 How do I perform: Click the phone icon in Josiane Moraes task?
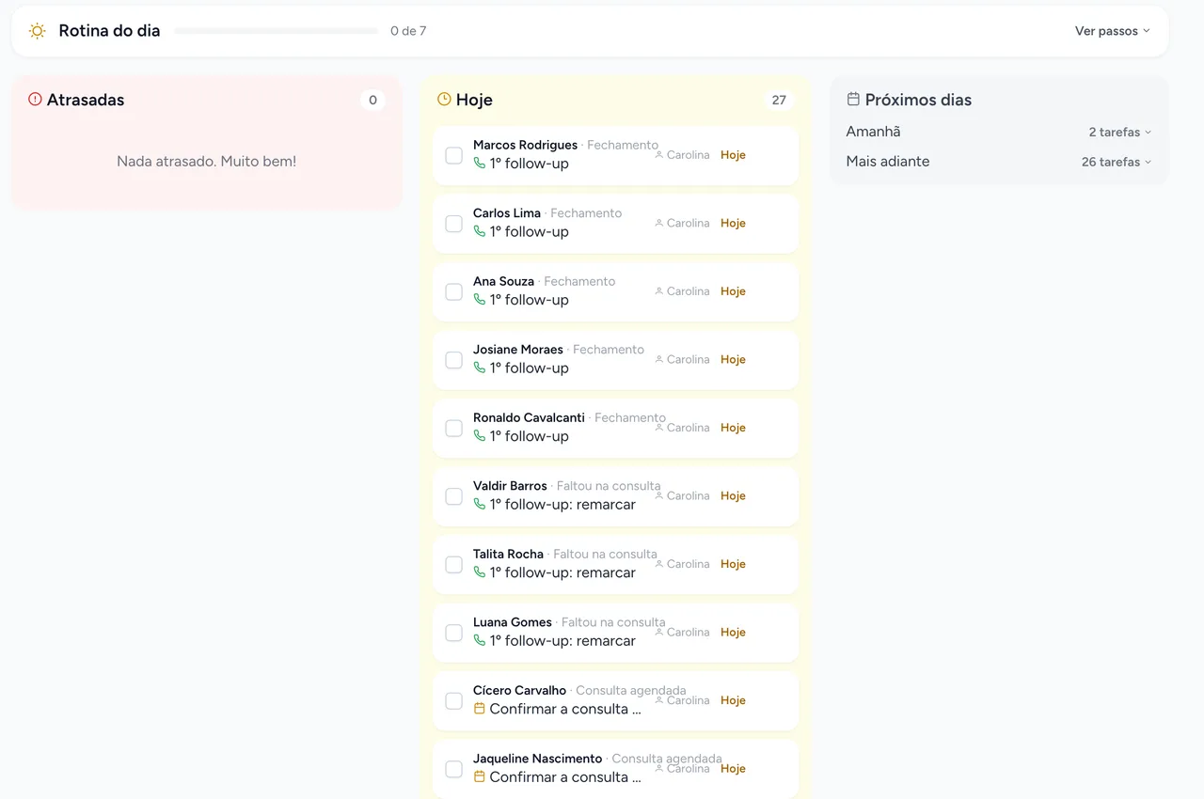[x=480, y=368]
